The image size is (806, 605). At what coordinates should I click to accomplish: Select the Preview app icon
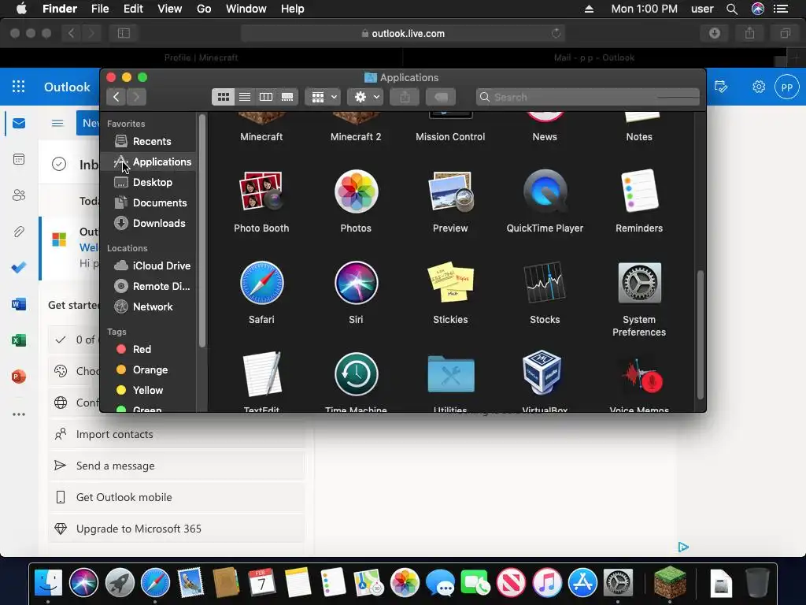click(450, 191)
